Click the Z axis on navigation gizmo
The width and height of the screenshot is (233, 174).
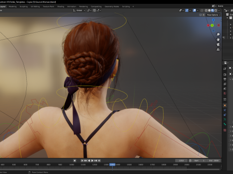(x=213, y=20)
